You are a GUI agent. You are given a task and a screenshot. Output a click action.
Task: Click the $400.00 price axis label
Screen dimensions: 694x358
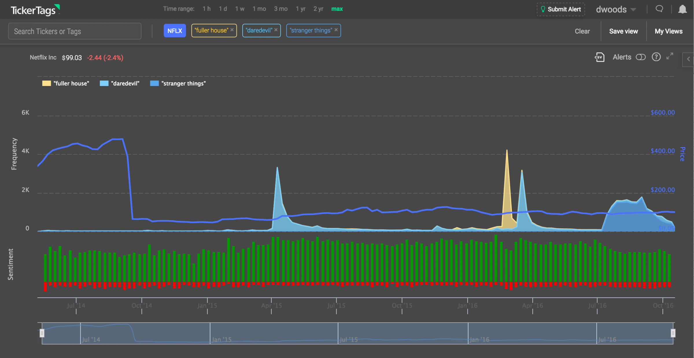pos(662,151)
